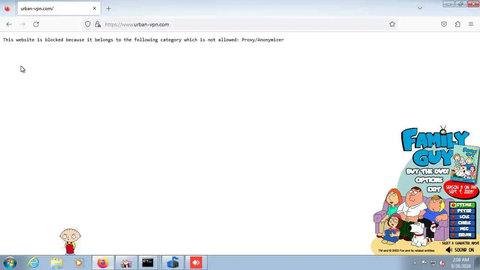The image size is (480, 270).
Task: Open the Command Prompt taskbar button
Action: 148,263
